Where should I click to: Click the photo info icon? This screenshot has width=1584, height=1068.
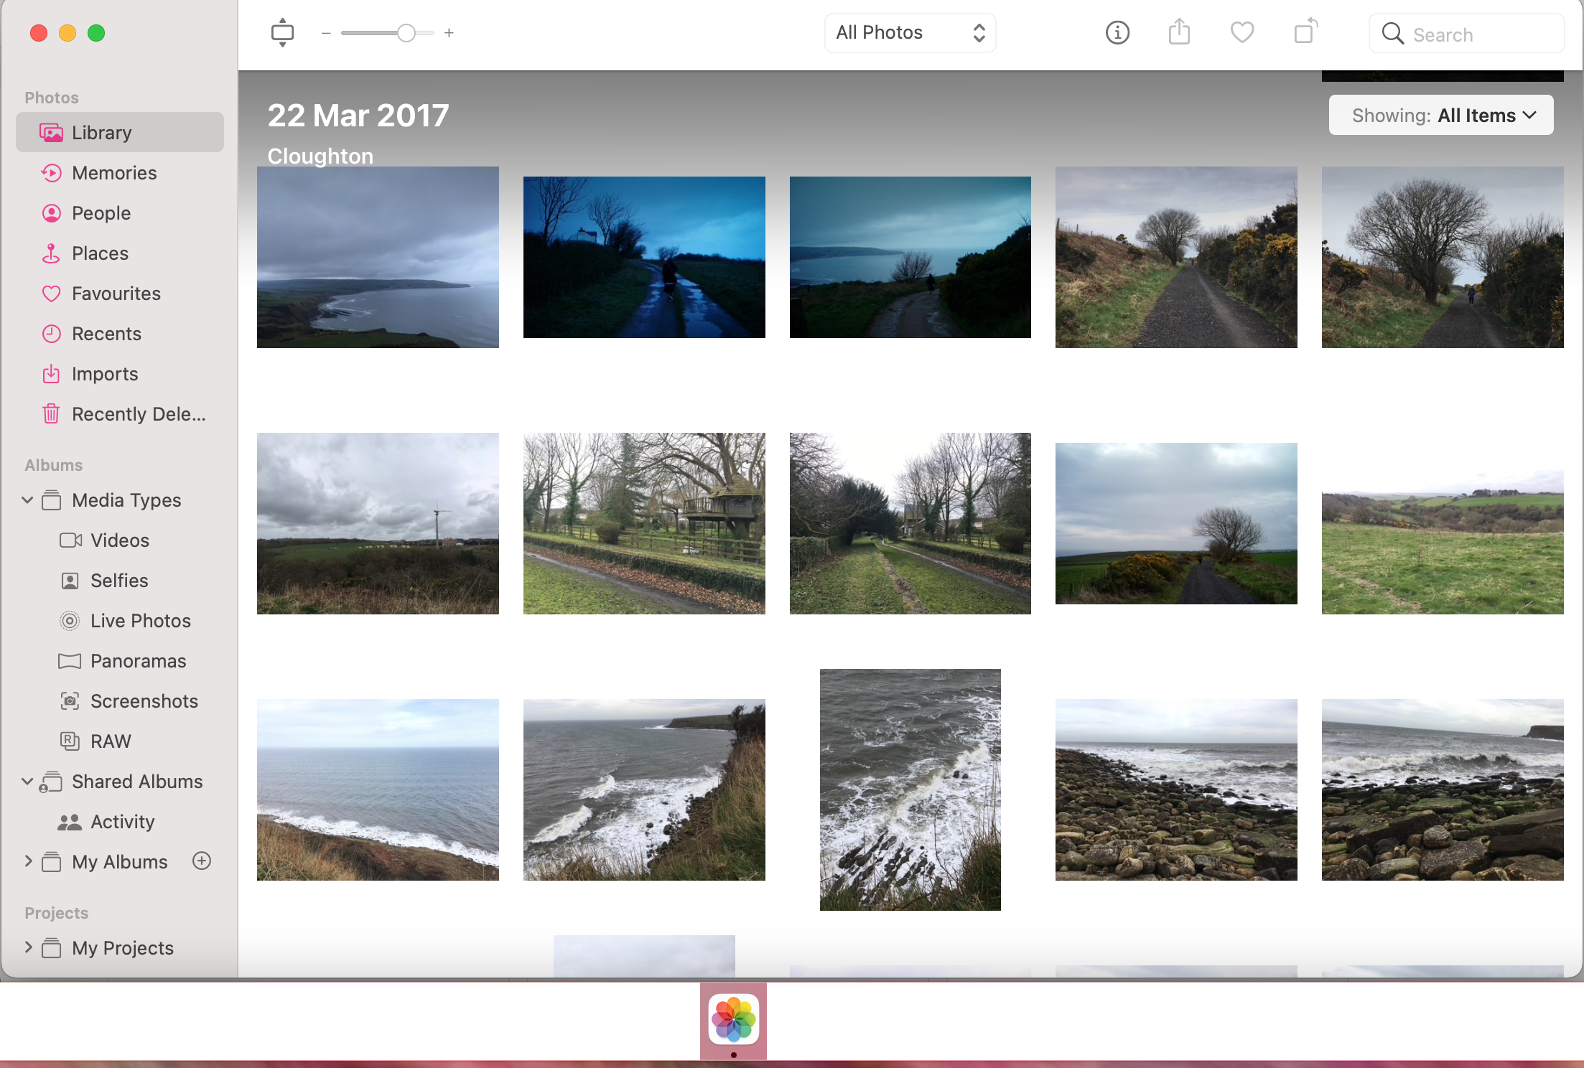pyautogui.click(x=1117, y=32)
